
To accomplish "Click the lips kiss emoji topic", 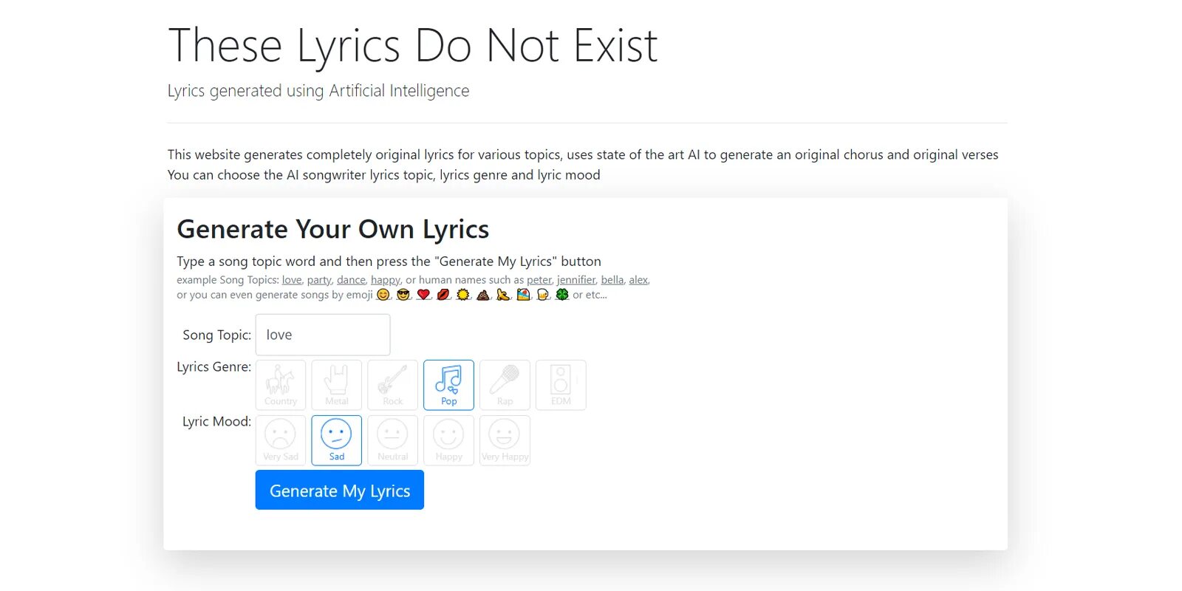I will 443,295.
